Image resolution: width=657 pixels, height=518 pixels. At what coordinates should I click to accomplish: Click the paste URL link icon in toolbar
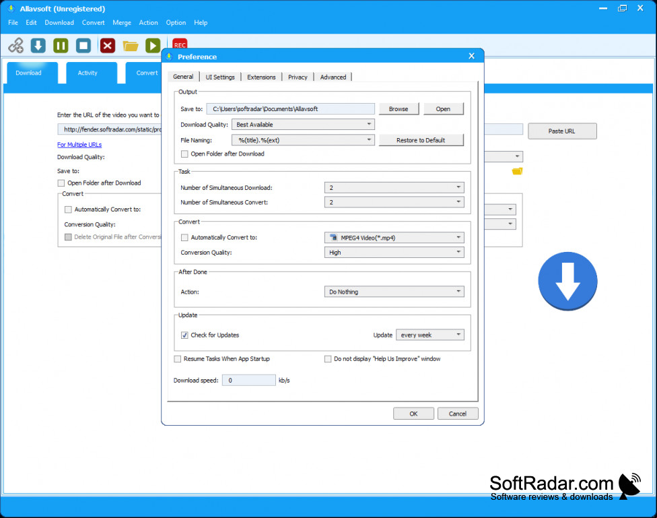click(16, 45)
